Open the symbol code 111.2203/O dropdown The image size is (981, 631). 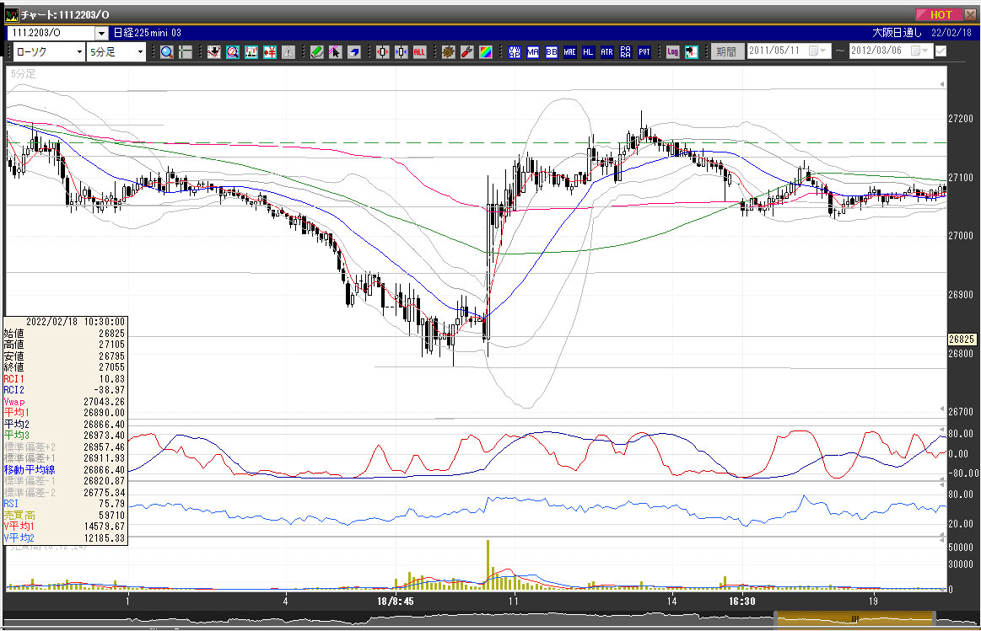click(100, 33)
